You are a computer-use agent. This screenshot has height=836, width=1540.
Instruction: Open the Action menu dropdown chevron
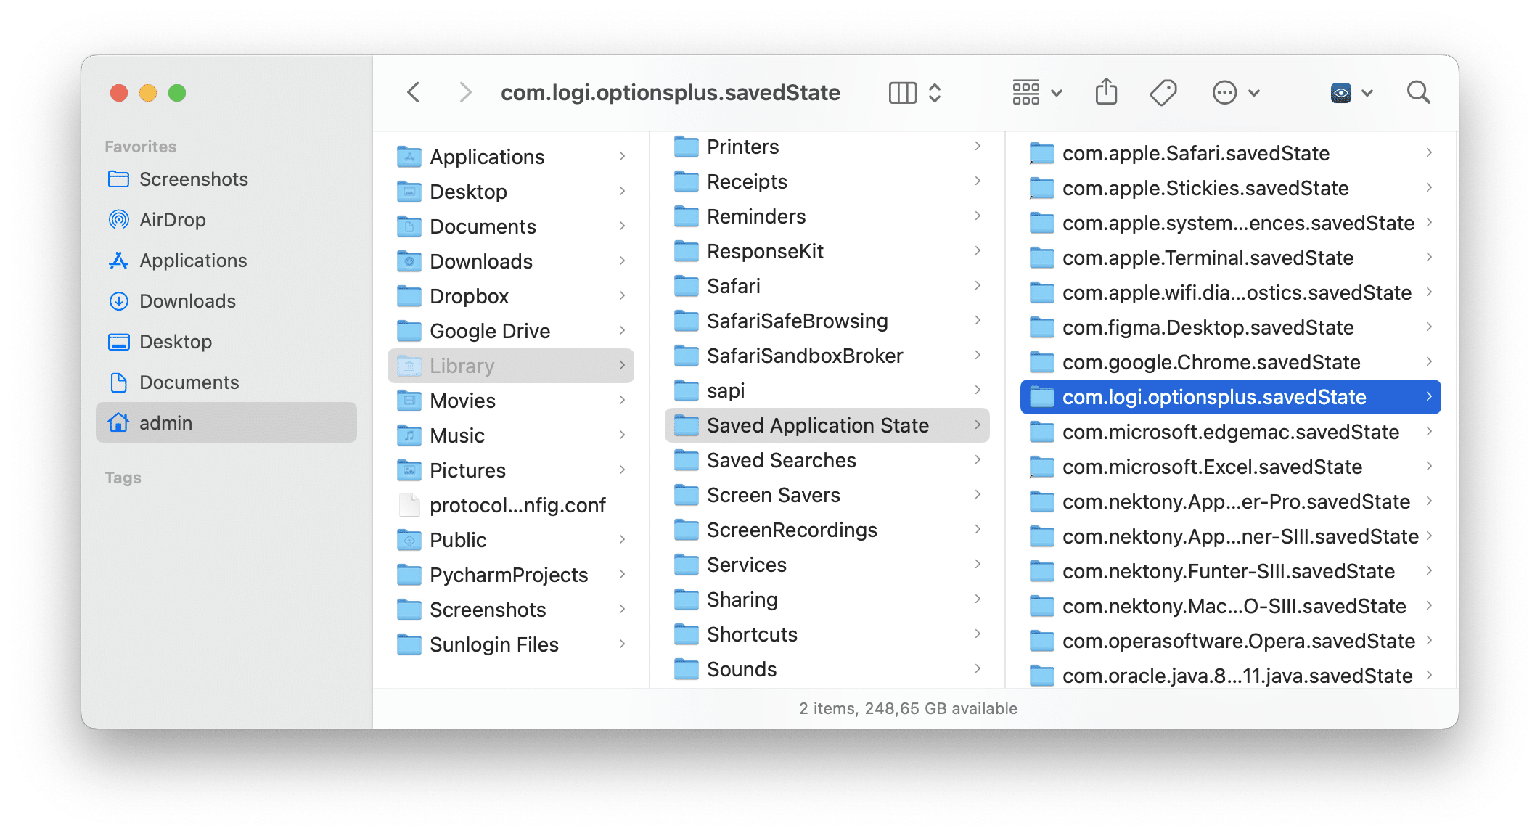coord(1254,93)
